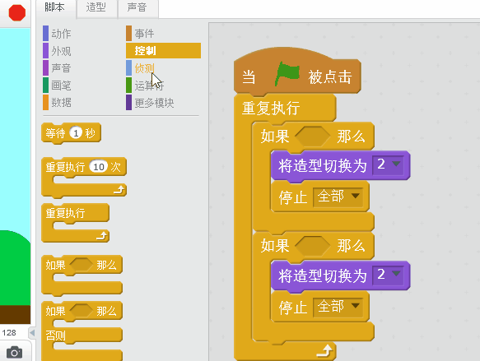Select the 动作 block category

[x=61, y=34]
